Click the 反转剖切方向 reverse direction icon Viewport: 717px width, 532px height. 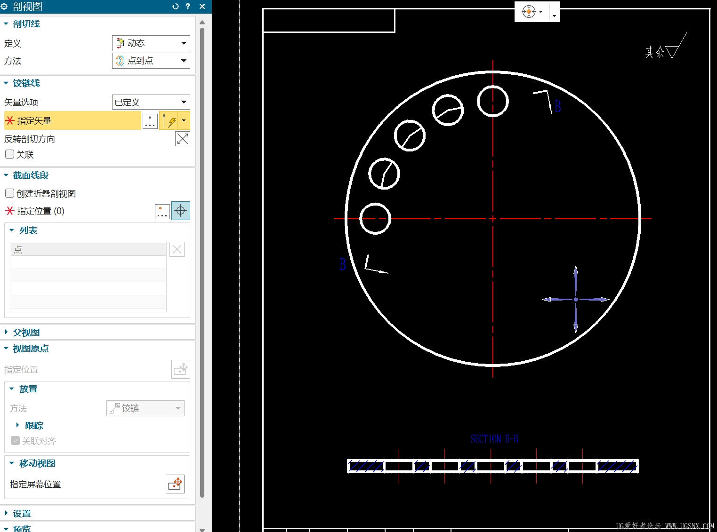(182, 139)
